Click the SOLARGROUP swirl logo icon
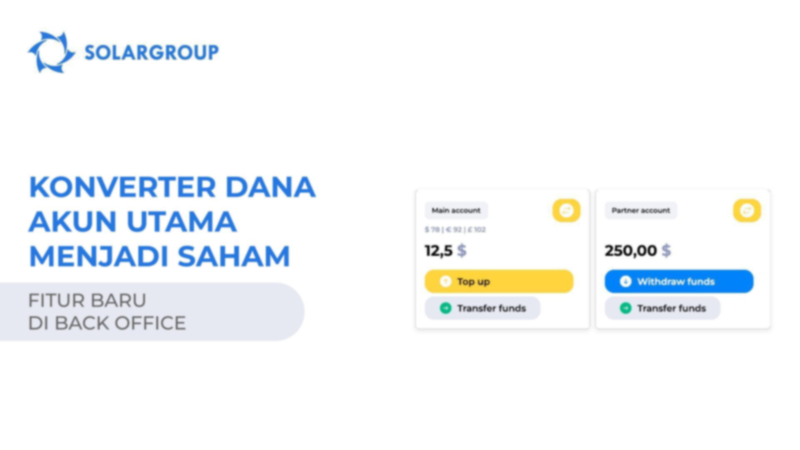The width and height of the screenshot is (800, 450). (51, 52)
